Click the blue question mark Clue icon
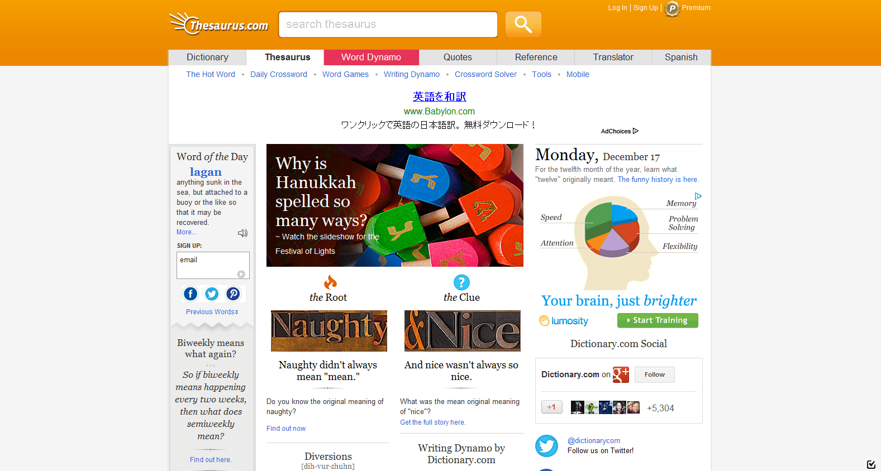 coord(461,282)
